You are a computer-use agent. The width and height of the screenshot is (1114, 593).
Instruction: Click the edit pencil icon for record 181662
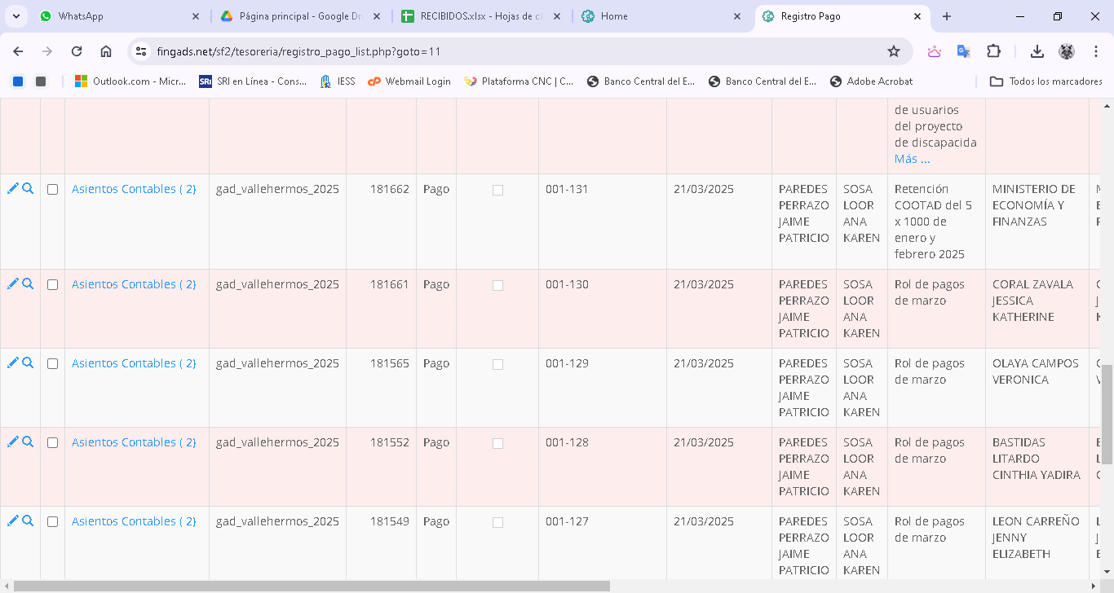click(12, 189)
